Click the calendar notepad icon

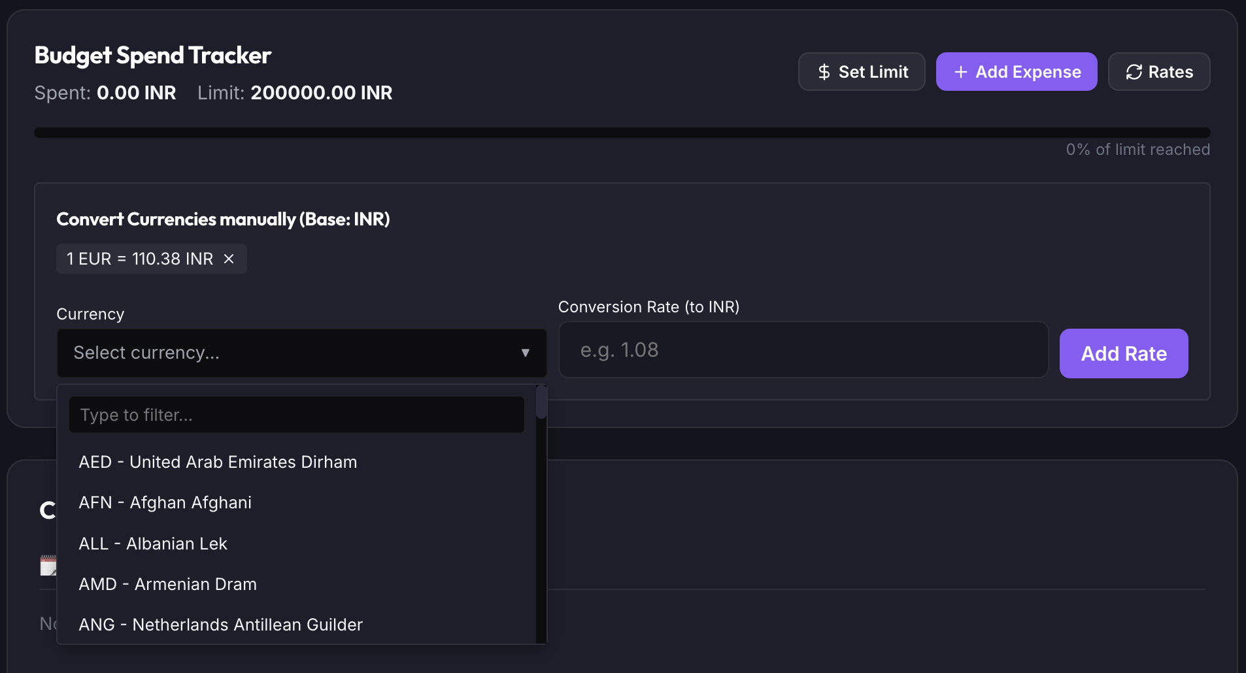point(48,566)
